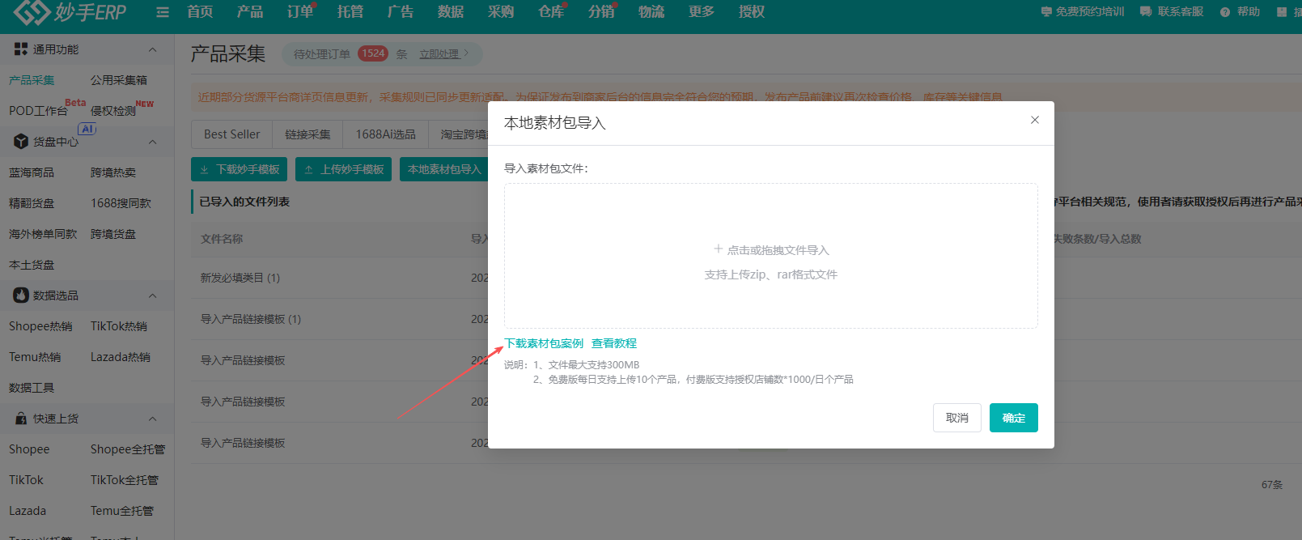Click the 帮助 question mark icon
The height and width of the screenshot is (540, 1302).
(1225, 12)
